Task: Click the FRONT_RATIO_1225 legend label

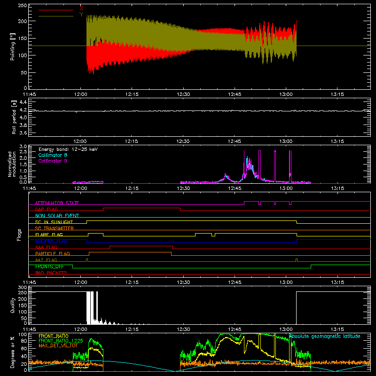Action: click(x=61, y=341)
